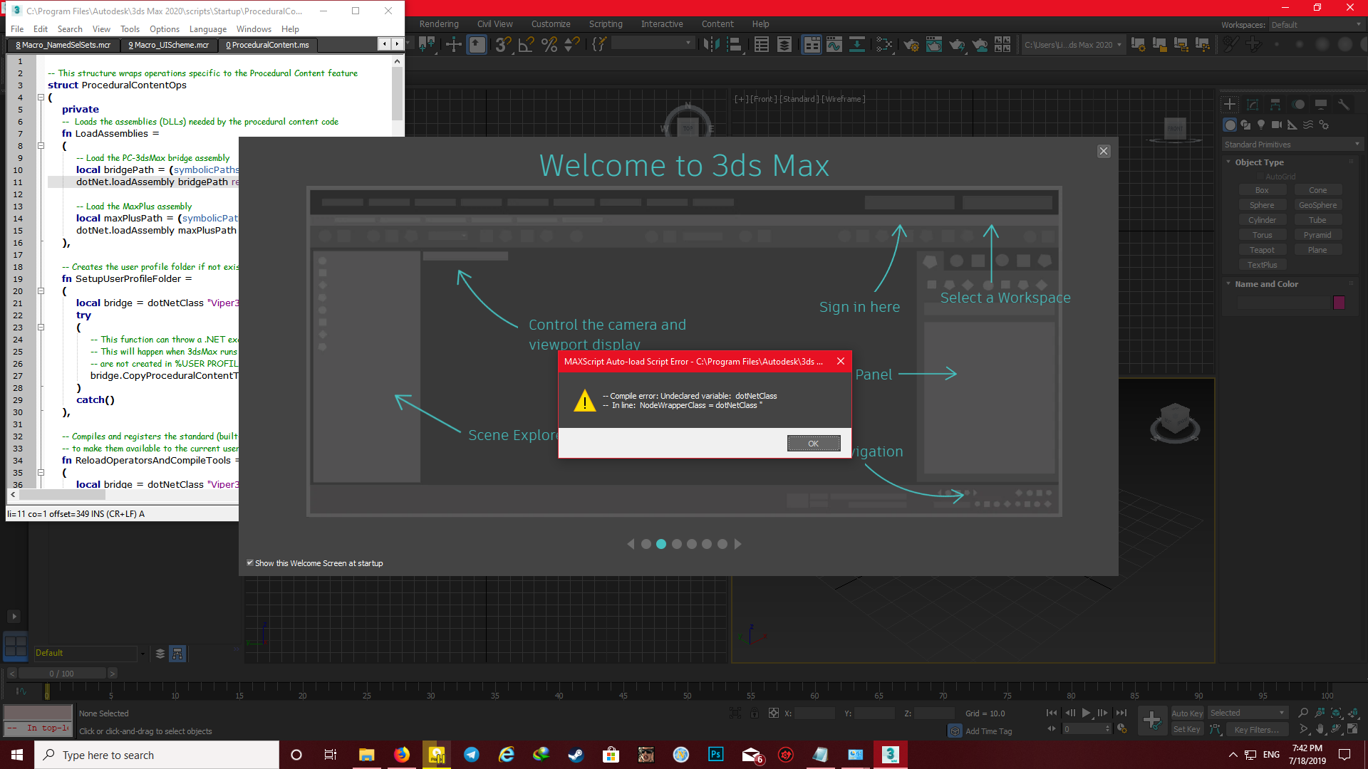Open the Standard Primitives category dropdown
This screenshot has height=769, width=1368.
1292,145
